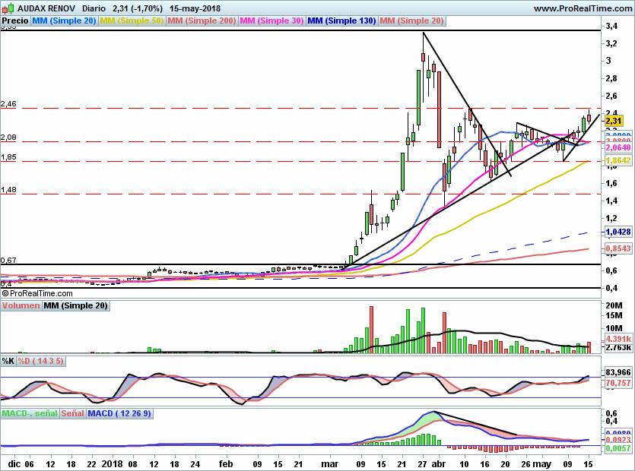This screenshot has width=635, height=471.
Task: Click the 15M volume axis label
Action: [614, 315]
